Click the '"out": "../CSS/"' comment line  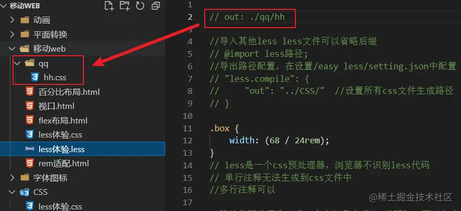285,91
